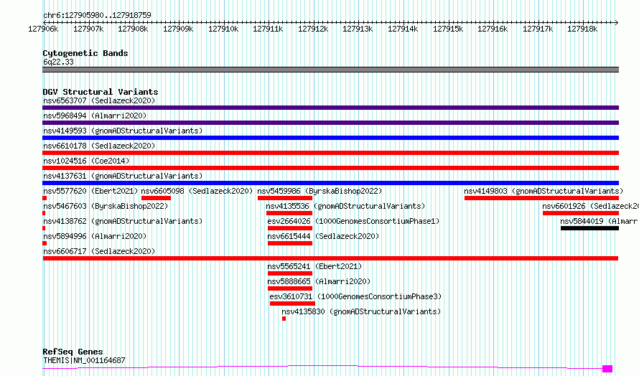
Task: Open the RefSeq Genes track heading
Action: click(x=73, y=352)
